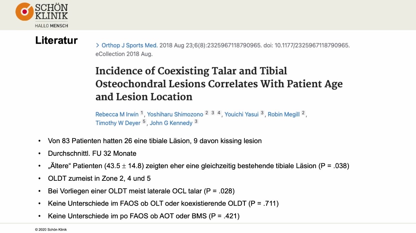Click the © 2020 Schön Klinik footer
Viewport: 416px width, 233px height.
coord(51,230)
